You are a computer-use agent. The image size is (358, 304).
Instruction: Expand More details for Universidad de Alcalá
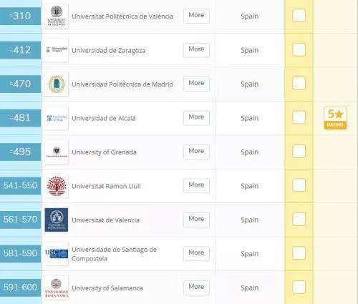(196, 118)
